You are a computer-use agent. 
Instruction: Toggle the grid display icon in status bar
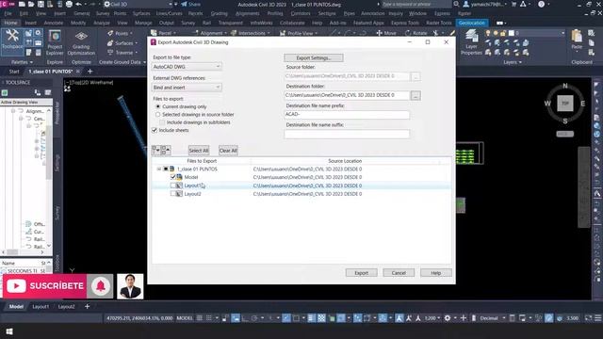click(200, 318)
